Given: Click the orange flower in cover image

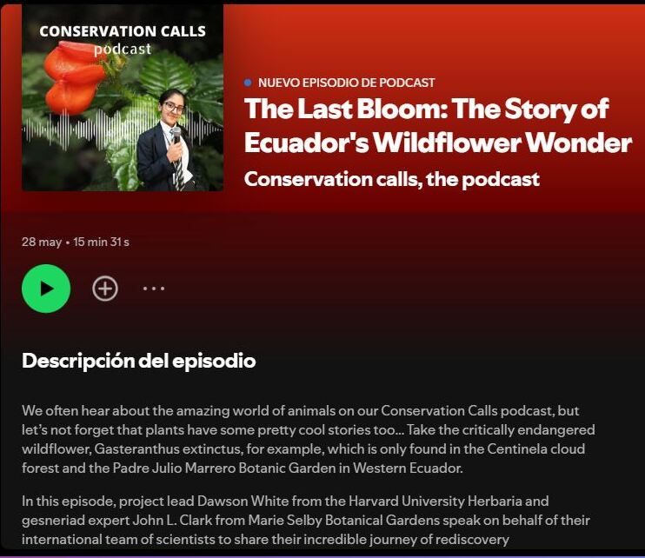Looking at the screenshot, I should [73, 76].
